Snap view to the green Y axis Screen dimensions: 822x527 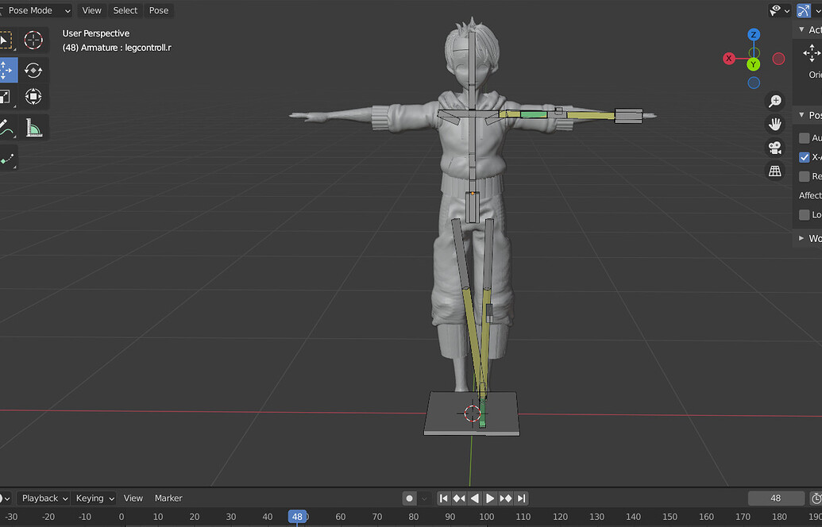[x=754, y=64]
